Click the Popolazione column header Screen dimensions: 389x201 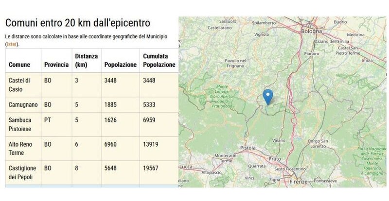click(120, 65)
